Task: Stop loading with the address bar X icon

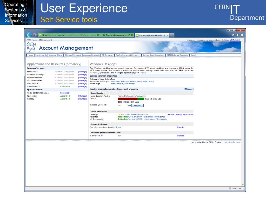Action: point(132,35)
